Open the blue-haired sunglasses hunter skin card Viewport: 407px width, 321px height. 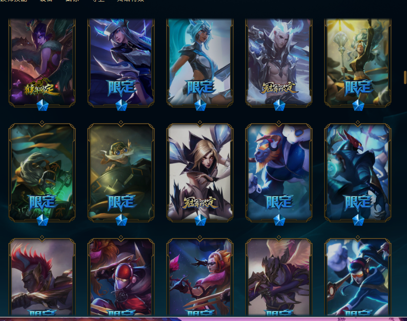click(x=358, y=277)
